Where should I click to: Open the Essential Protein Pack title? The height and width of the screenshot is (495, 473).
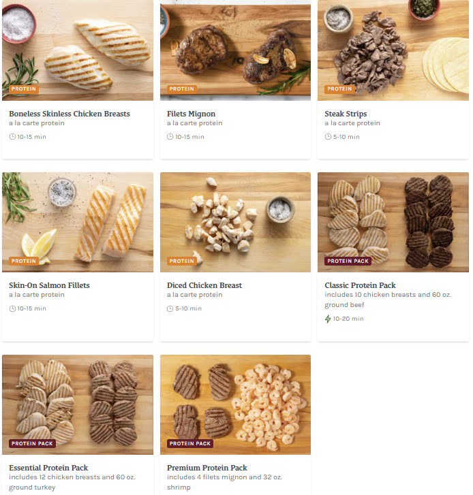click(x=48, y=468)
